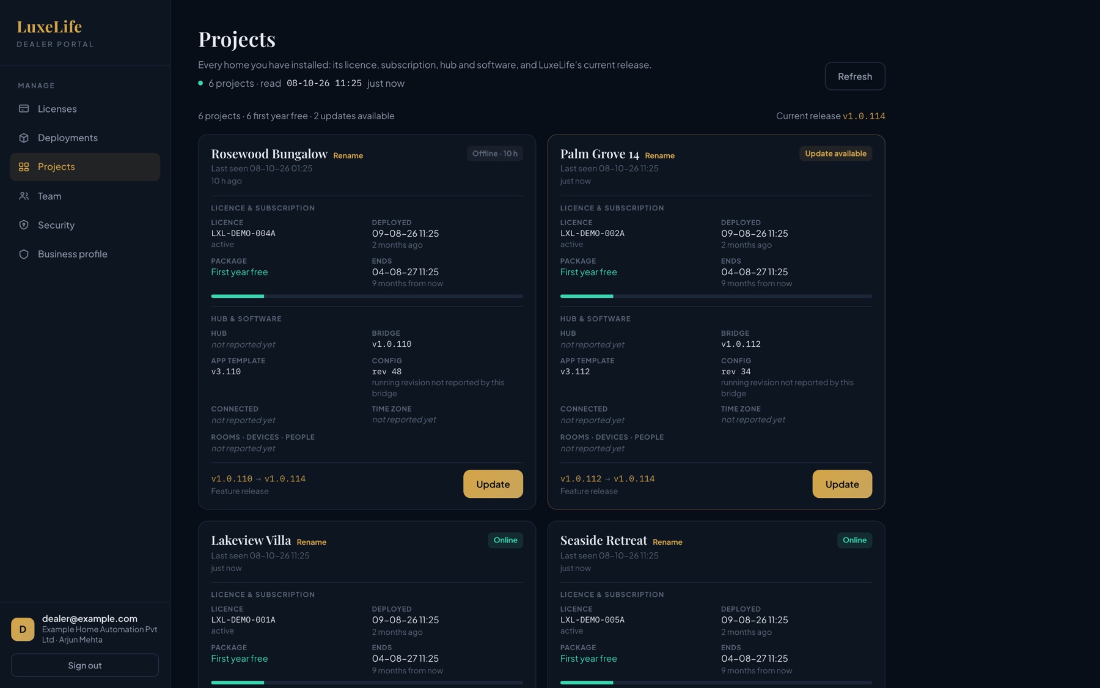Select Business profile in the sidebar

[85, 254]
